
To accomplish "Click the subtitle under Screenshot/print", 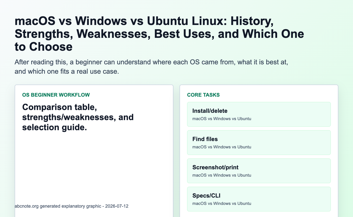I will pos(222,175).
